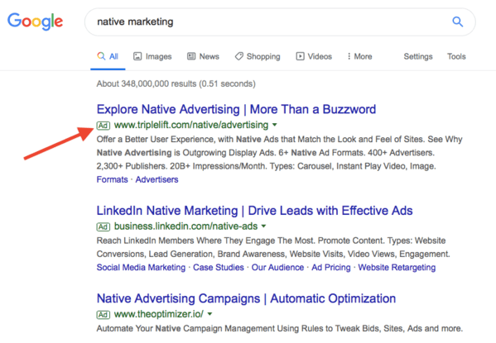Image resolution: width=496 pixels, height=343 pixels.
Task: Expand the dropdown arrow next to theoptimizer.io URL
Action: tap(209, 314)
